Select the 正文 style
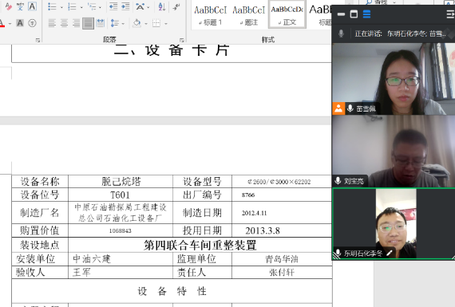 tap(287, 14)
